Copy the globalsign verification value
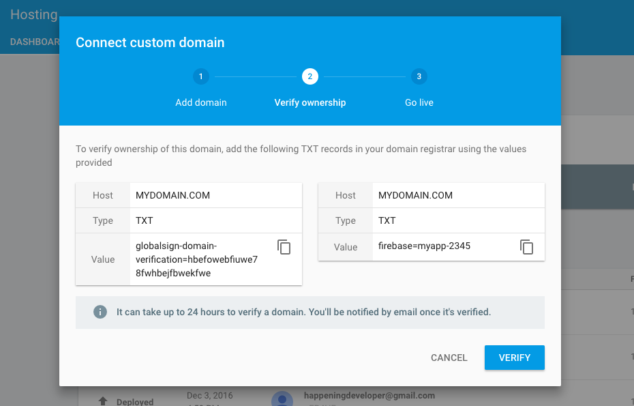The width and height of the screenshot is (634, 406). click(284, 247)
